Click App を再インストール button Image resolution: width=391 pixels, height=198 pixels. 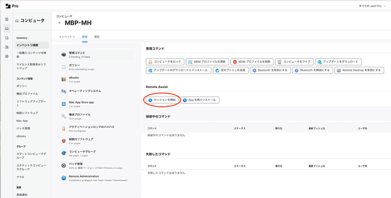tap(200, 100)
